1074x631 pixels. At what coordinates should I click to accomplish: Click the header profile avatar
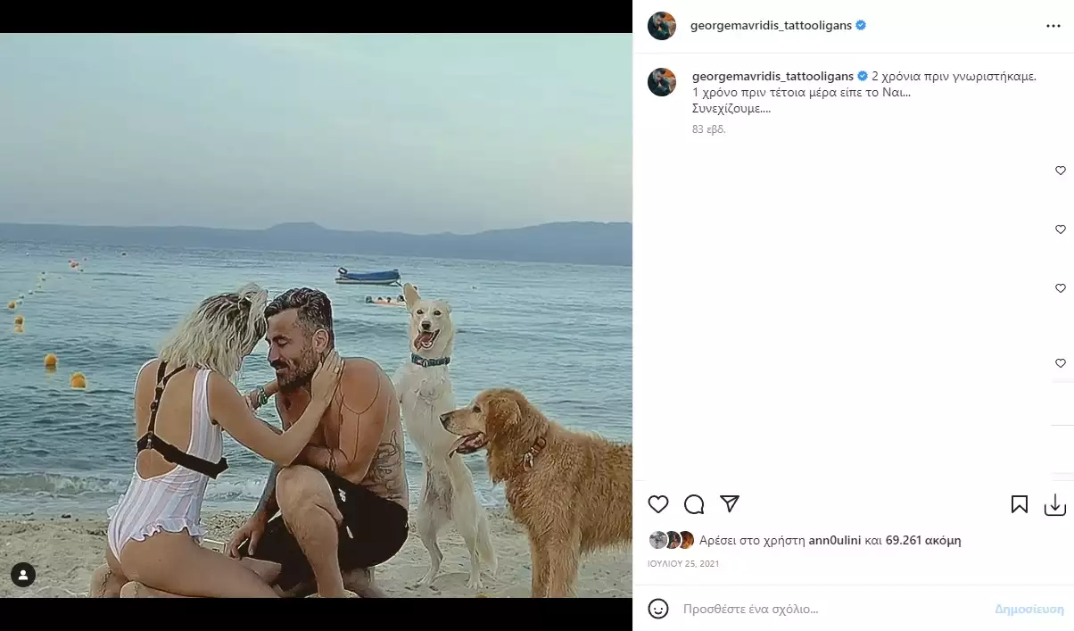click(662, 26)
